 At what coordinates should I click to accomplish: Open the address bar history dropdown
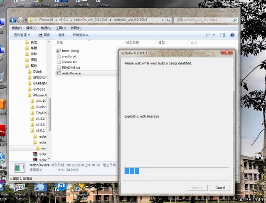163,20
